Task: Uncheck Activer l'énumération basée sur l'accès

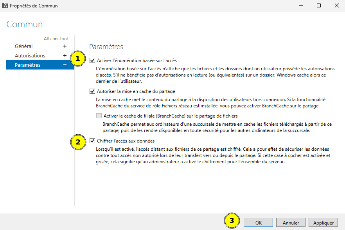Action: tap(92, 61)
